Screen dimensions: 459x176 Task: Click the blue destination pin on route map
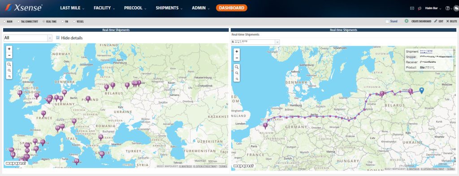[421, 90]
